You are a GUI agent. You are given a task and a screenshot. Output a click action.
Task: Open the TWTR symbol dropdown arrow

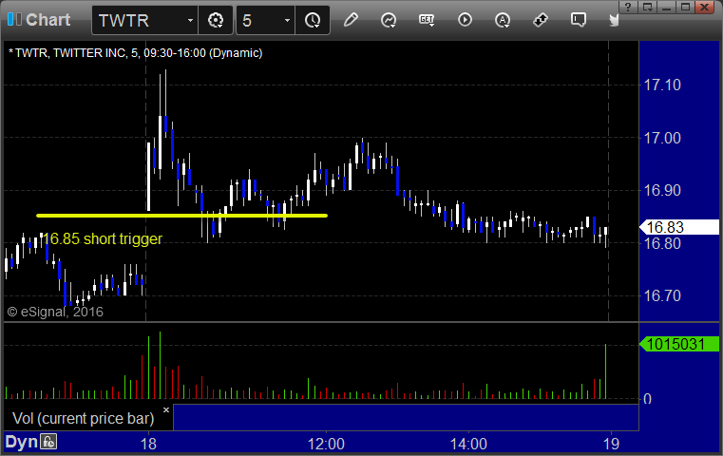pos(190,21)
